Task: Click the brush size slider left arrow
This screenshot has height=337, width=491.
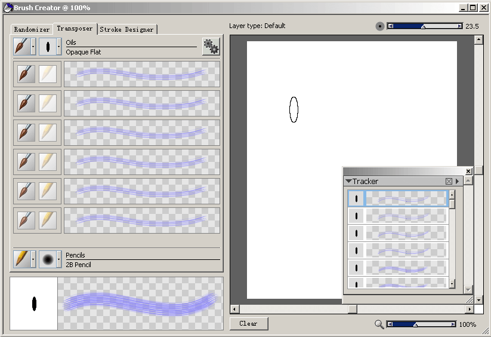Action: [x=390, y=26]
